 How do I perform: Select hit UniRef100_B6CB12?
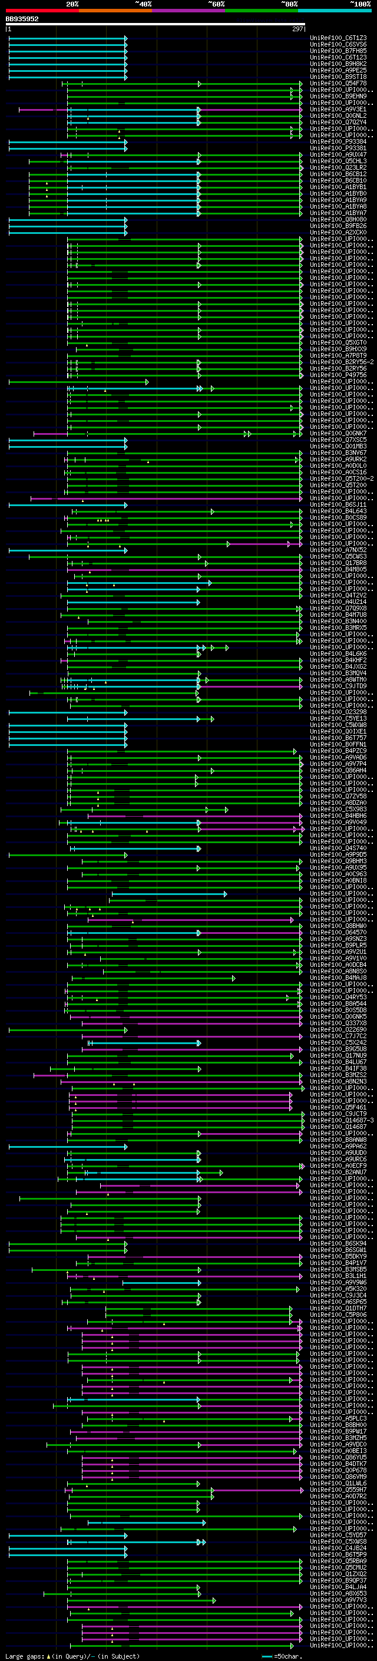point(338,174)
